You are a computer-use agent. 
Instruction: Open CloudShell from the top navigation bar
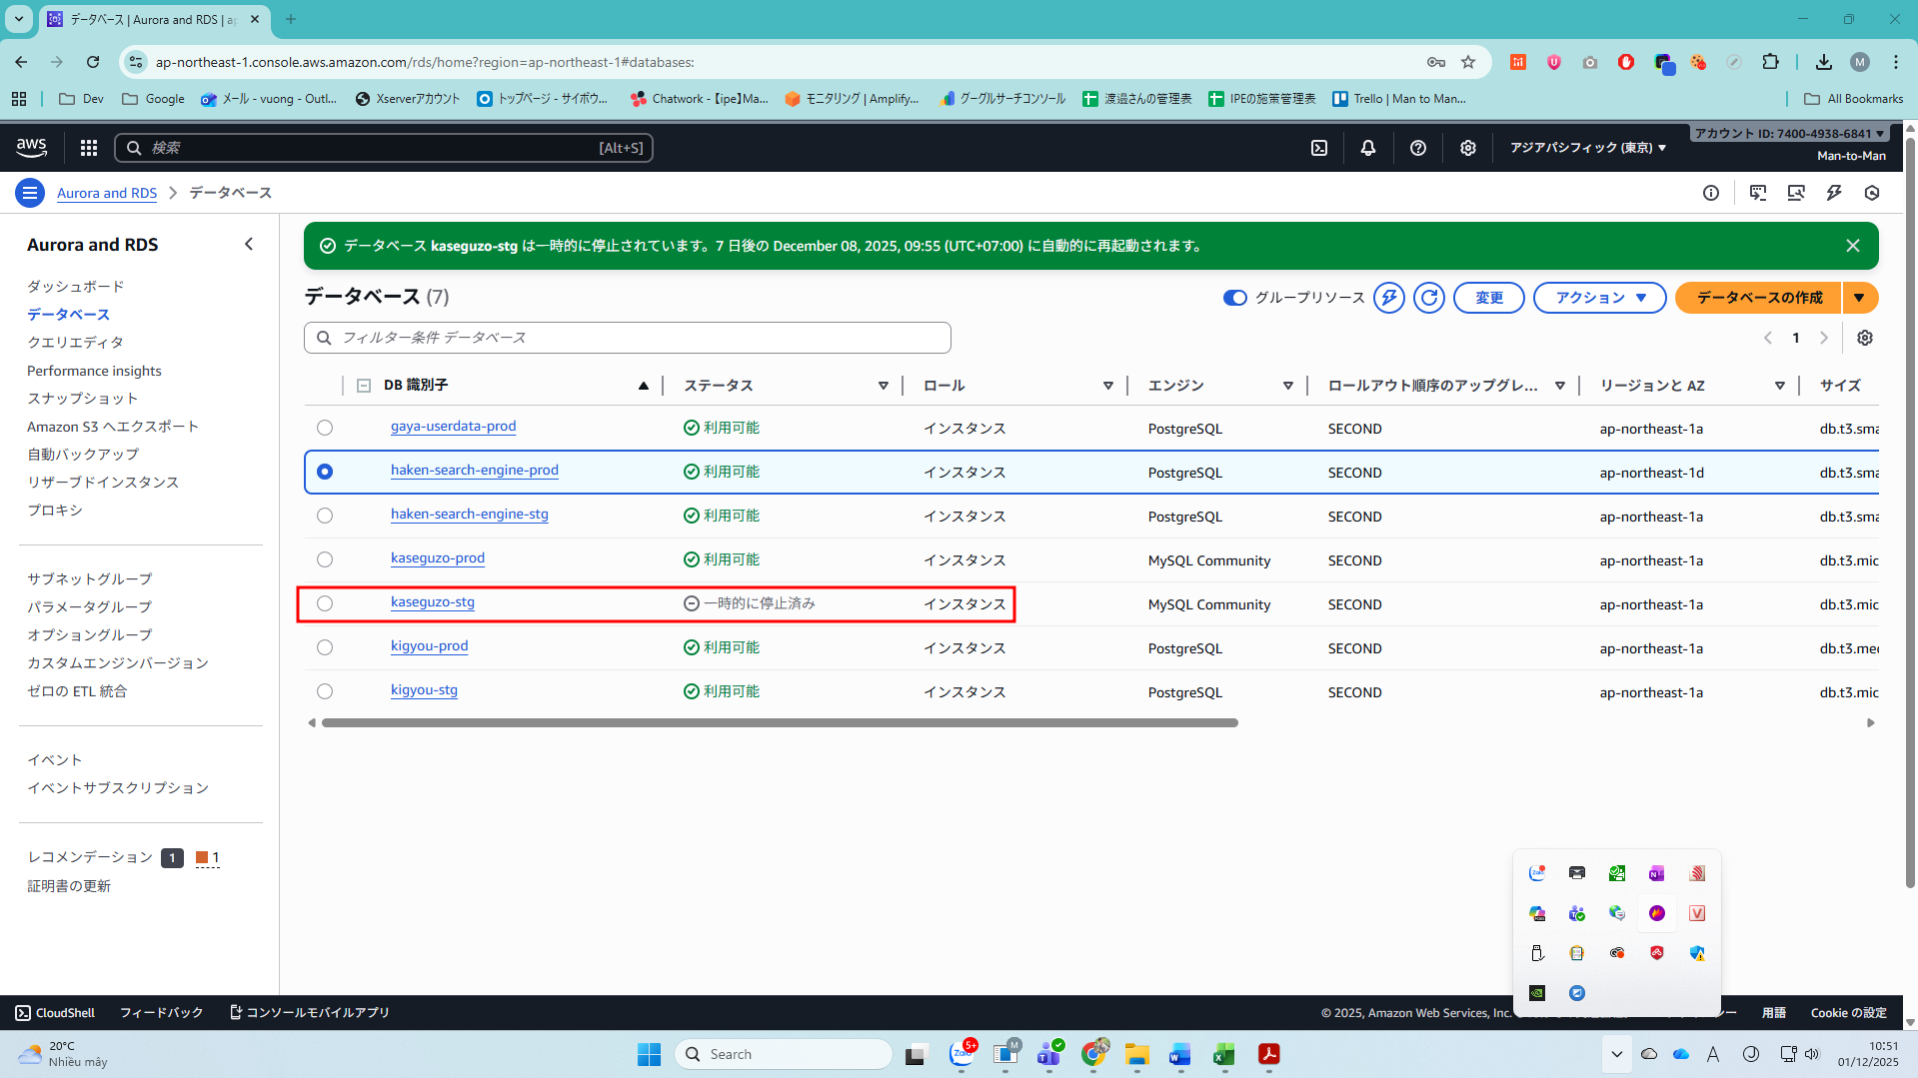pos(1319,148)
